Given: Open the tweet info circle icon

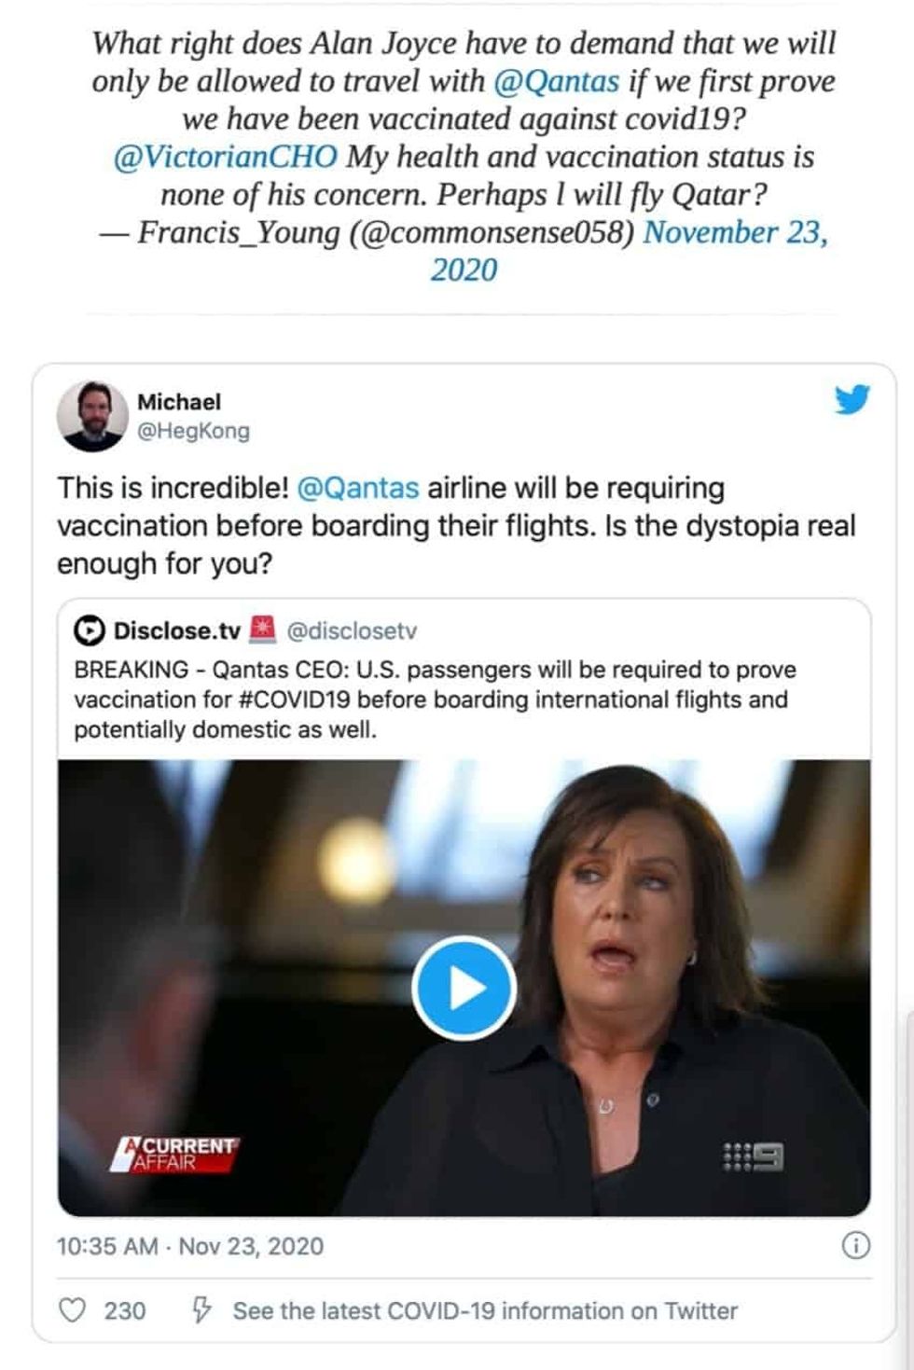Looking at the screenshot, I should pos(855,1245).
